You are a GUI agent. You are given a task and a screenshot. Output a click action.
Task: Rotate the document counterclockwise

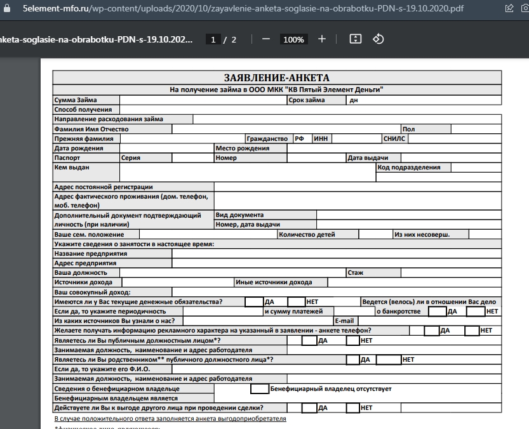[378, 39]
